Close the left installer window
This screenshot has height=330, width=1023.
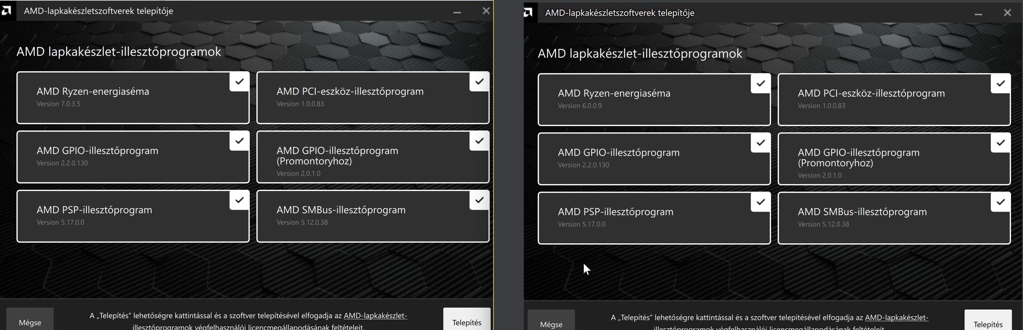pyautogui.click(x=486, y=11)
